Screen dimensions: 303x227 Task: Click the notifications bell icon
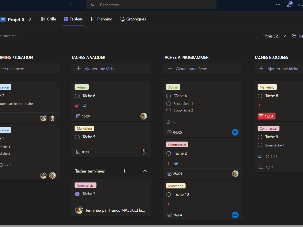pyautogui.click(x=289, y=5)
